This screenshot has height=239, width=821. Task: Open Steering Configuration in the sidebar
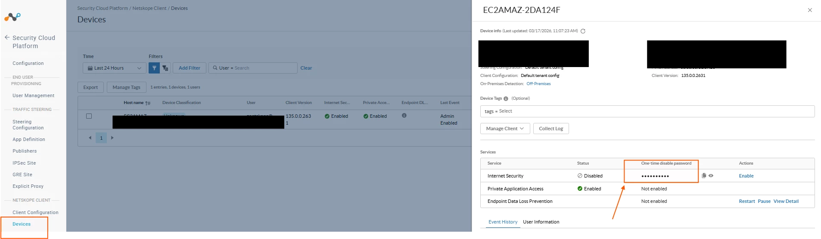click(28, 125)
